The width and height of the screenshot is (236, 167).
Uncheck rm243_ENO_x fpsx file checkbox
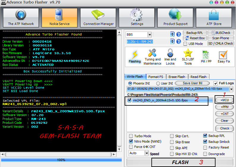(129, 100)
